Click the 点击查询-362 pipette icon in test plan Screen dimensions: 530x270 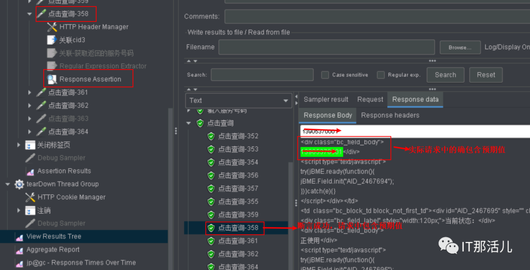tap(41, 106)
